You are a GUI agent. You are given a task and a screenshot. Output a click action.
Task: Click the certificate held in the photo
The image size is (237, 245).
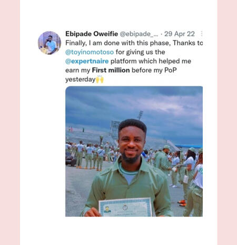(x=125, y=207)
